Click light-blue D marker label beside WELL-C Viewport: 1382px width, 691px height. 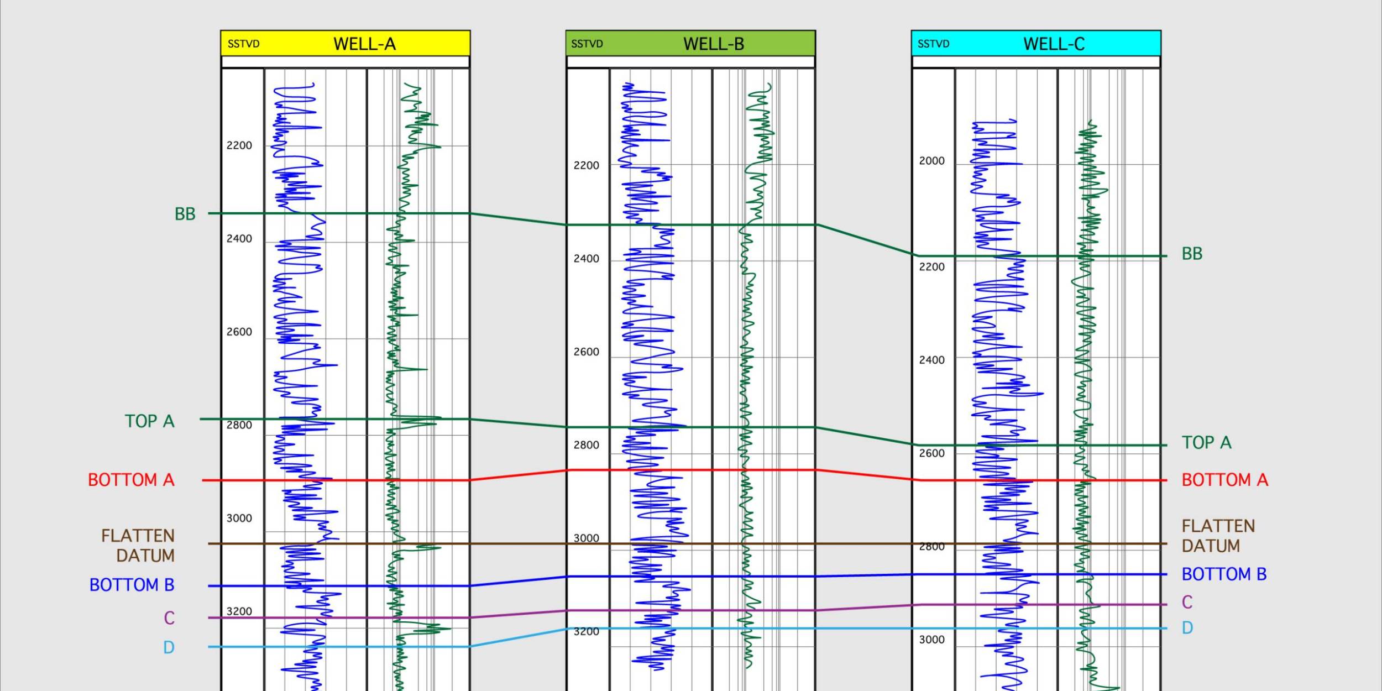click(1187, 628)
